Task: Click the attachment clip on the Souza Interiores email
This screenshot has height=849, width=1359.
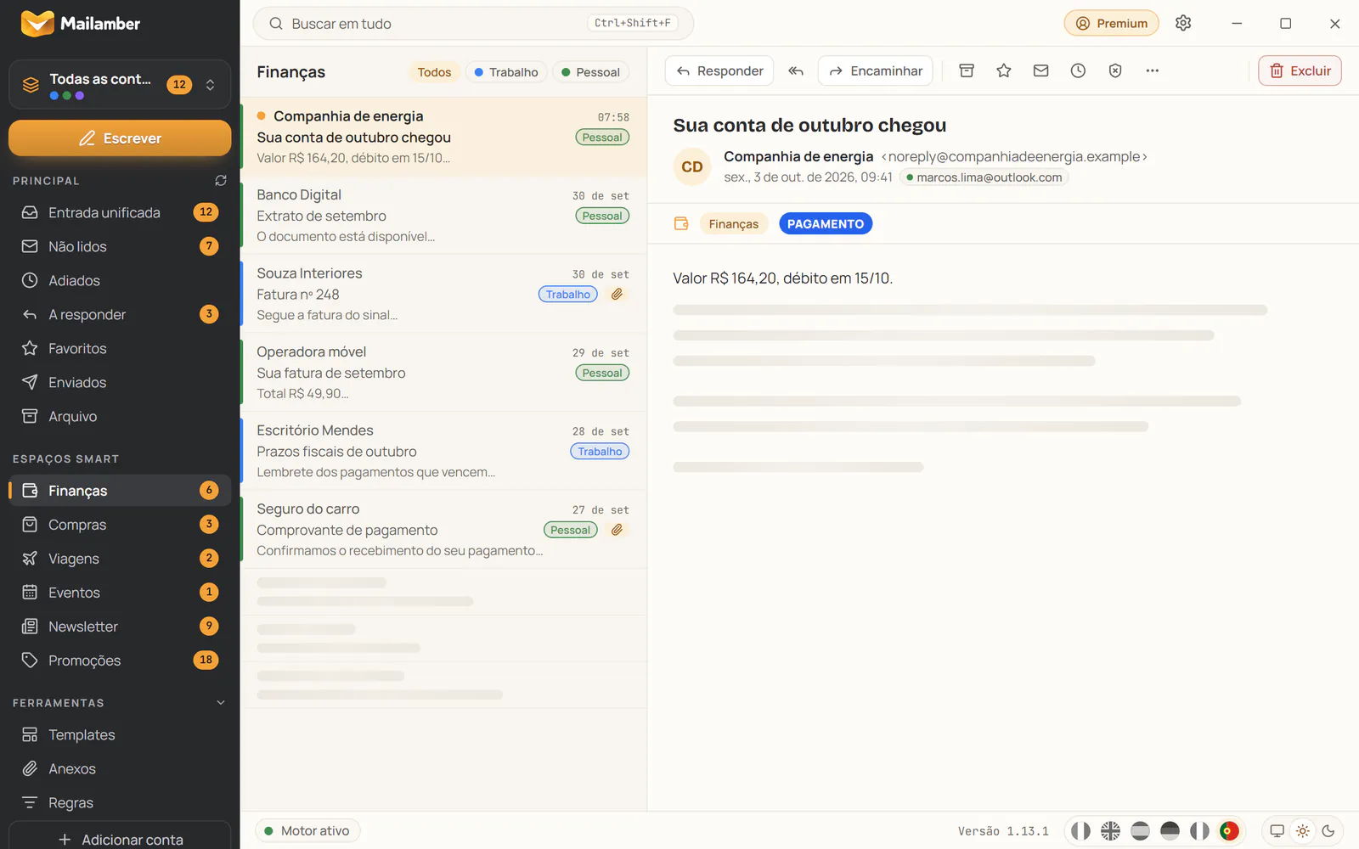Action: tap(617, 295)
